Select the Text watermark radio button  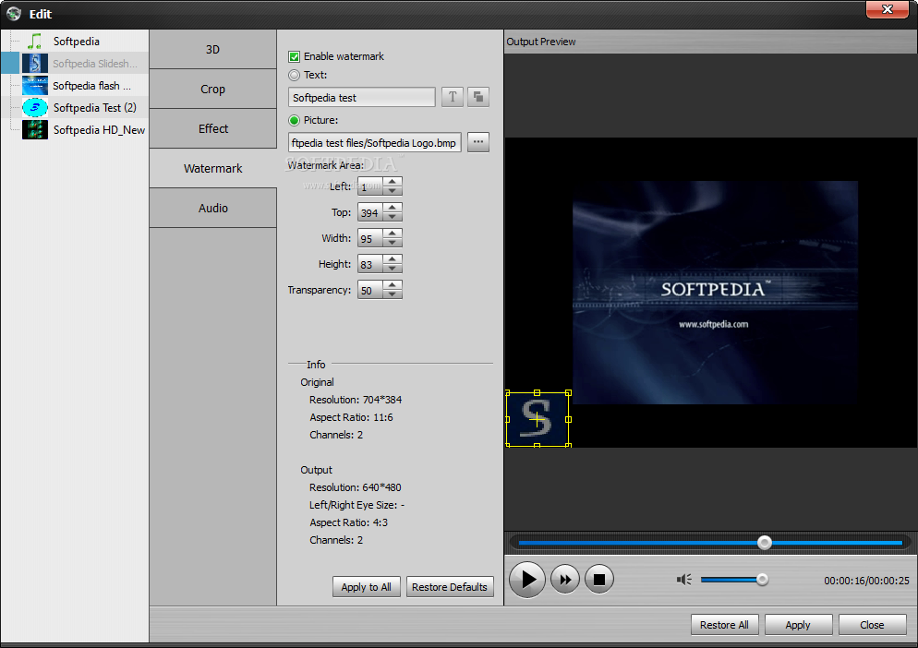click(x=295, y=75)
